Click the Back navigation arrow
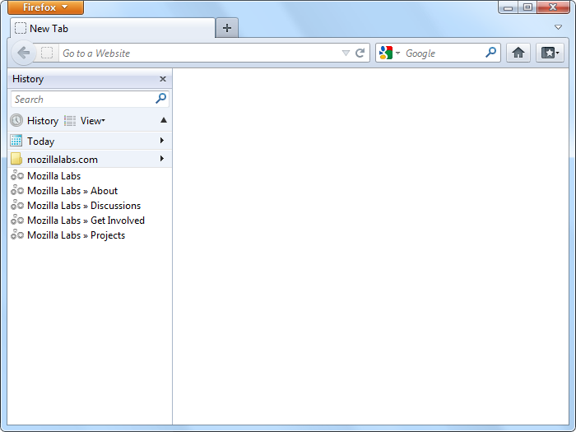 click(x=24, y=53)
